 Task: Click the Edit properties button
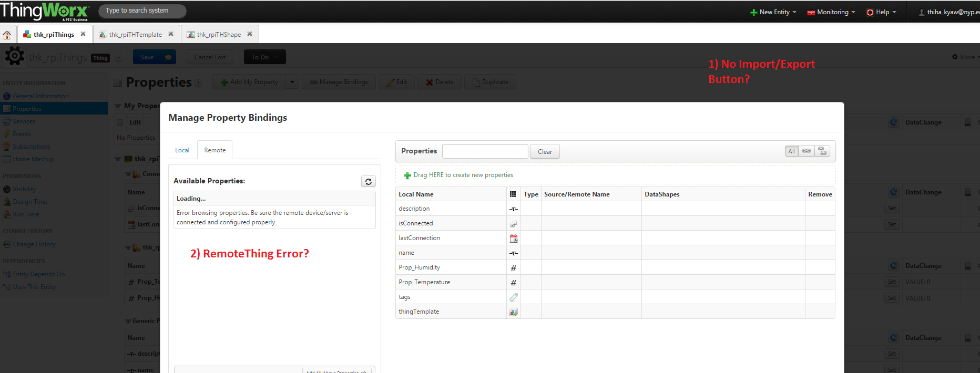point(396,82)
